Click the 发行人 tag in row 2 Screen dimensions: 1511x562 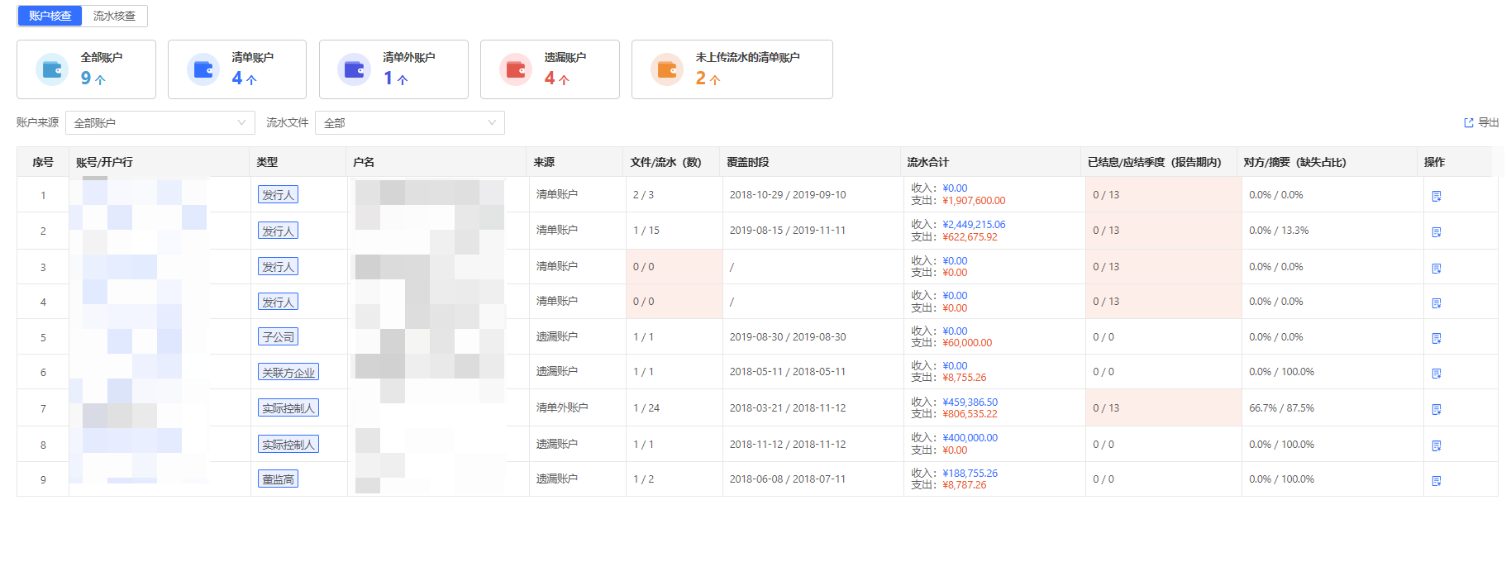click(278, 231)
